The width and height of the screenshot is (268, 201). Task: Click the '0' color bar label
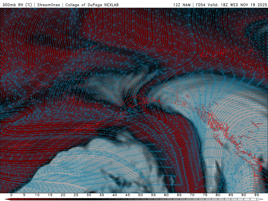(x=11, y=195)
